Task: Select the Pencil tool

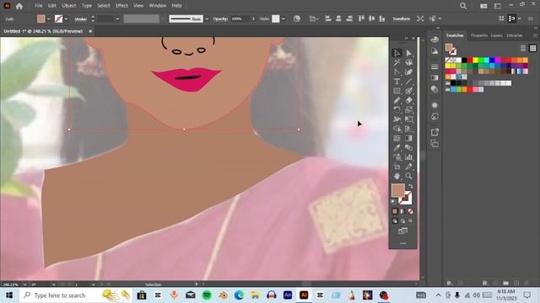Action: pos(397,100)
